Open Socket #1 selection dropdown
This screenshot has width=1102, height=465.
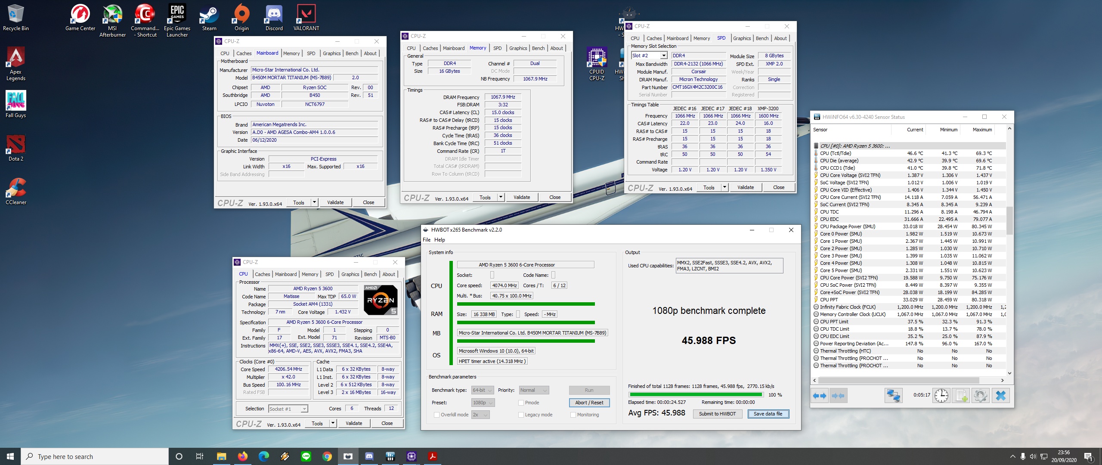pyautogui.click(x=288, y=409)
